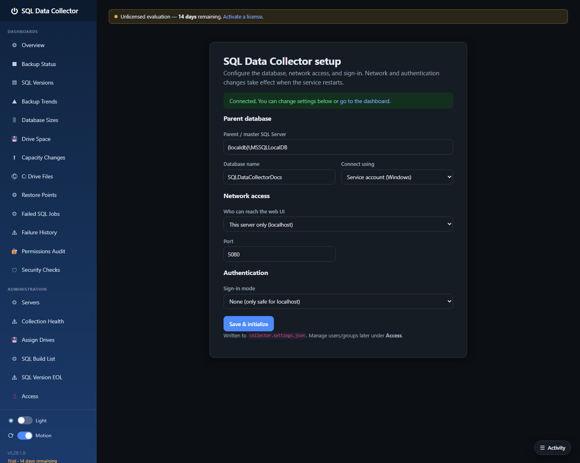The width and height of the screenshot is (580, 463).
Task: Toggle the Motion switch off
Action: 25,436
